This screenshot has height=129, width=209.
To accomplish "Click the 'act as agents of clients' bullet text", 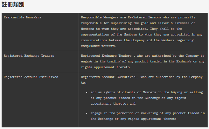I will point(114,92).
